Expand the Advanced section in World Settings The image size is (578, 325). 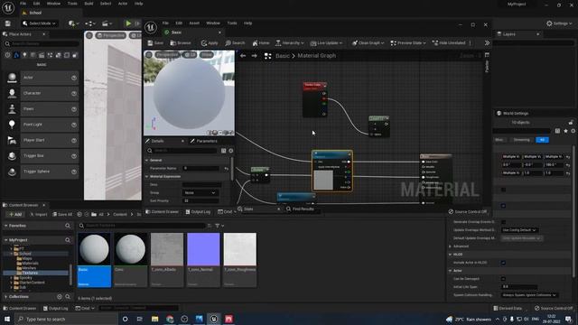[451, 246]
